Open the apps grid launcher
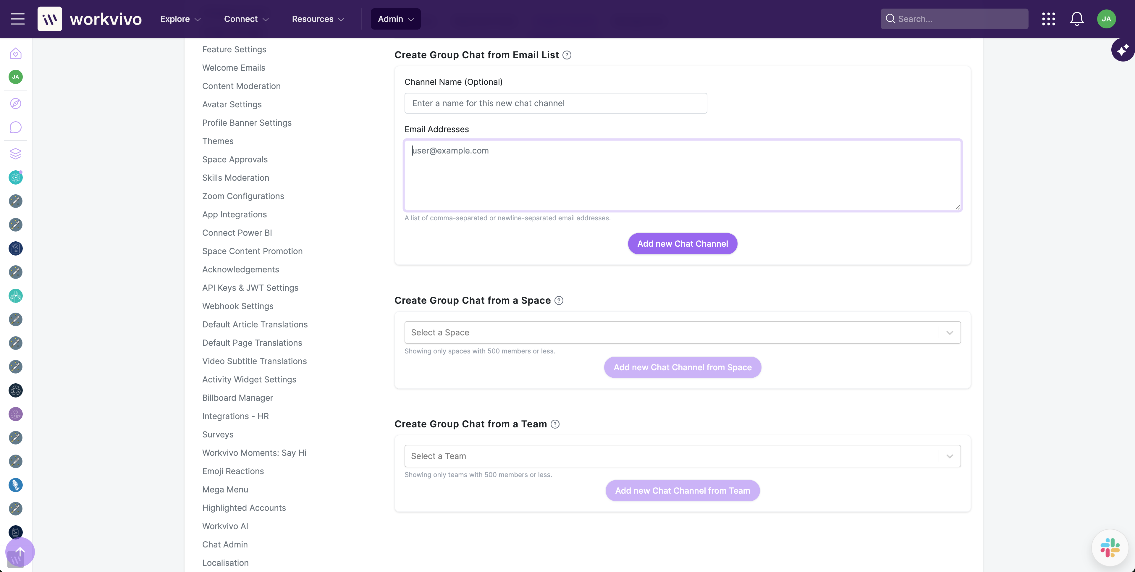This screenshot has height=572, width=1135. [x=1048, y=19]
